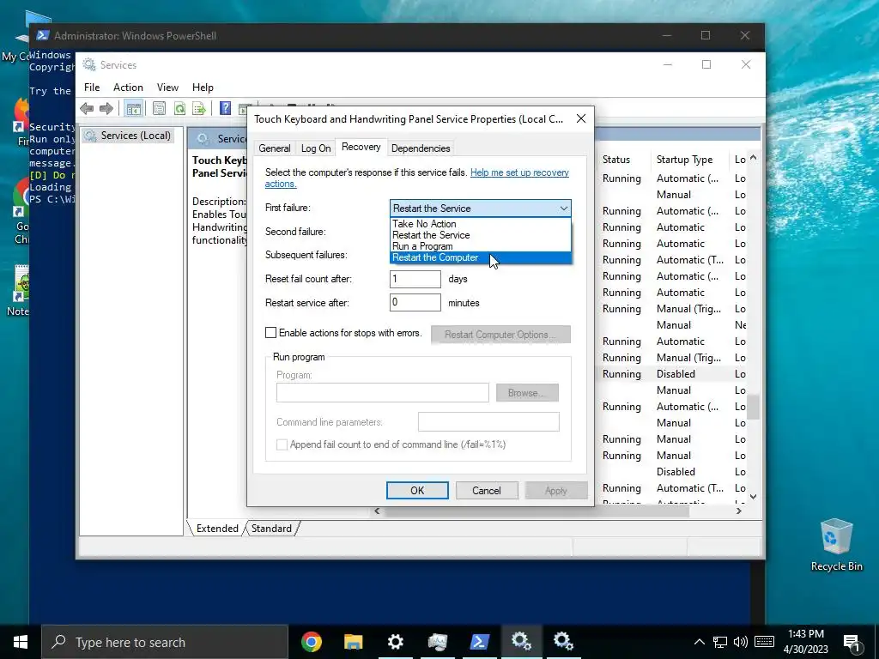Show hidden tray icons chevron
Viewport: 879px width, 659px height.
tap(699, 642)
